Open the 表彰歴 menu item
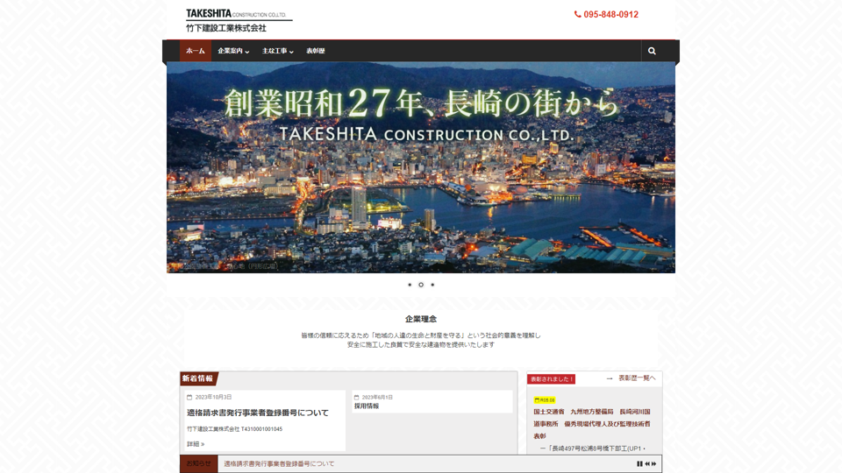842x473 pixels. pyautogui.click(x=316, y=51)
